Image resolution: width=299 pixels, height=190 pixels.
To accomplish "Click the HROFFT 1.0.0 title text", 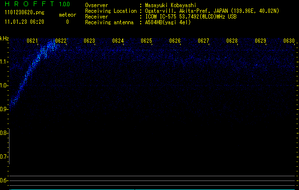I will click(x=38, y=4).
